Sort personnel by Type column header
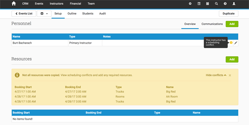249x125 pixels. [x=72, y=37]
